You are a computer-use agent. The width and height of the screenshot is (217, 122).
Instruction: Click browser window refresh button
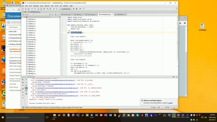[19, 10]
